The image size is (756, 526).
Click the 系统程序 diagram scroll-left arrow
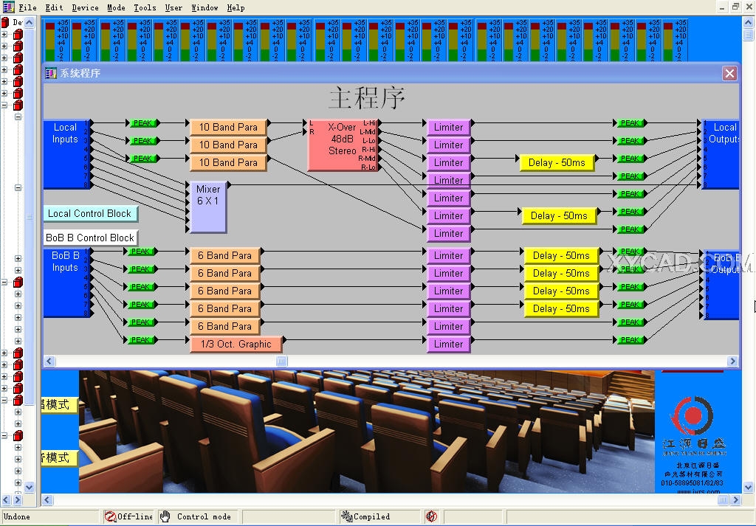[x=49, y=361]
